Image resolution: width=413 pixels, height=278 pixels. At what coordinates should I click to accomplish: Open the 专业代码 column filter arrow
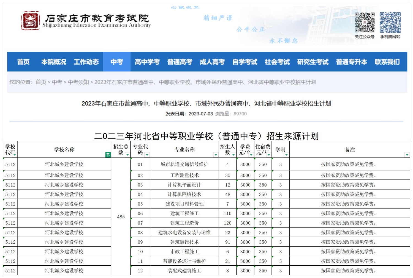pos(147,155)
